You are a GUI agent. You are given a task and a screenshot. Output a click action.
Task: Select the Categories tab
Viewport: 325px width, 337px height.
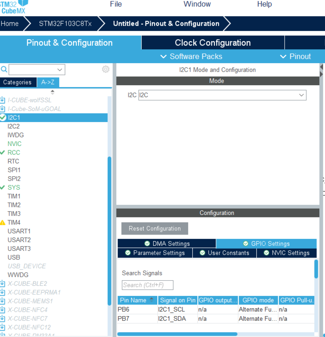click(x=18, y=82)
